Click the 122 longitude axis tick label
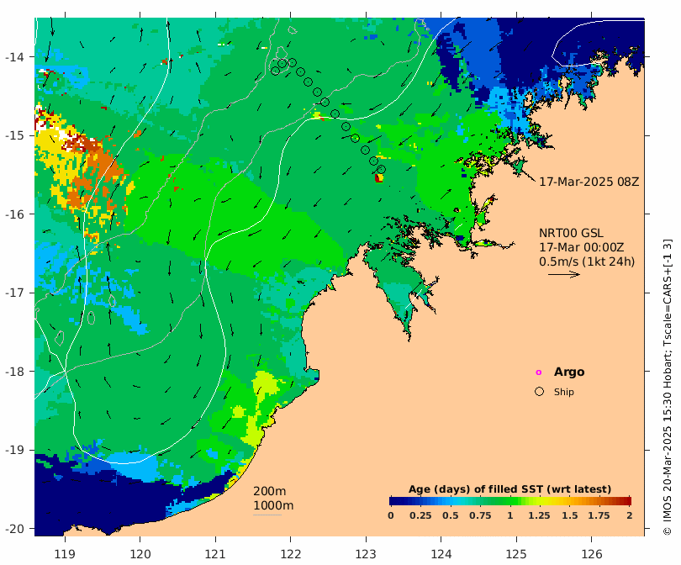The image size is (681, 565). pyautogui.click(x=291, y=554)
